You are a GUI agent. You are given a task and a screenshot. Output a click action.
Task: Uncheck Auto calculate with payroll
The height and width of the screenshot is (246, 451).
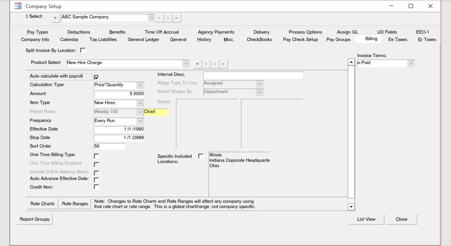pos(96,77)
